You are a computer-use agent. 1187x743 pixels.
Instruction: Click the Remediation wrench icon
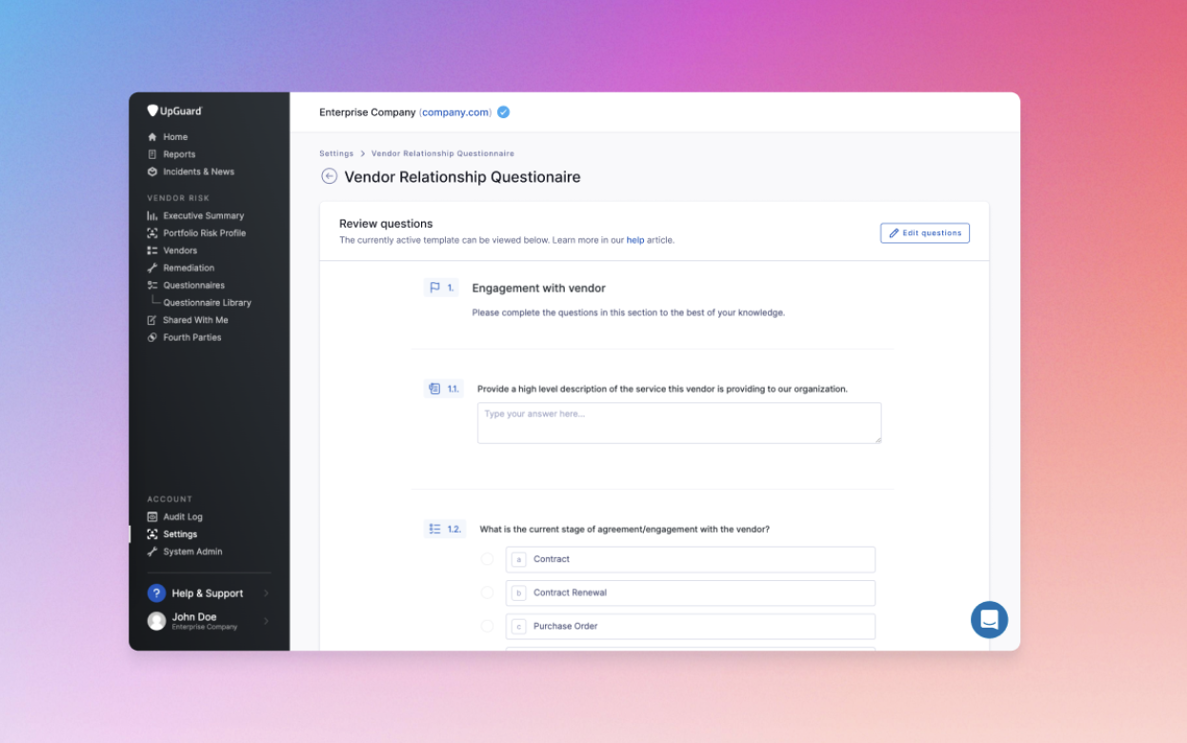tap(152, 268)
